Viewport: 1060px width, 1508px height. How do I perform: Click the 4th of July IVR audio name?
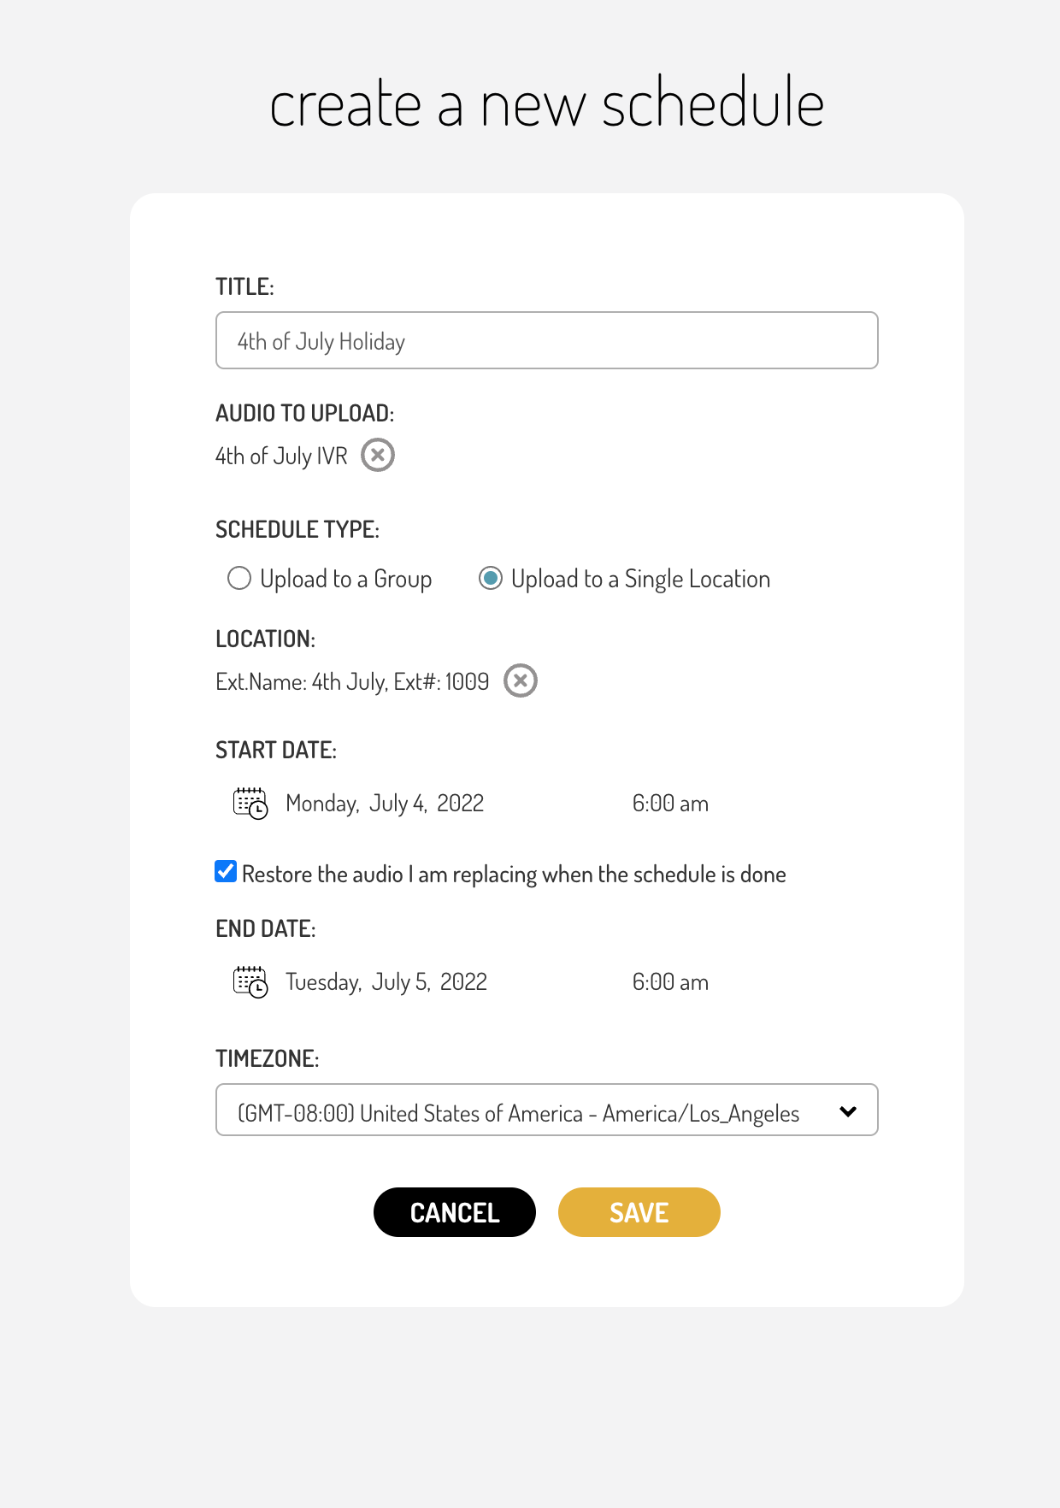pos(281,457)
